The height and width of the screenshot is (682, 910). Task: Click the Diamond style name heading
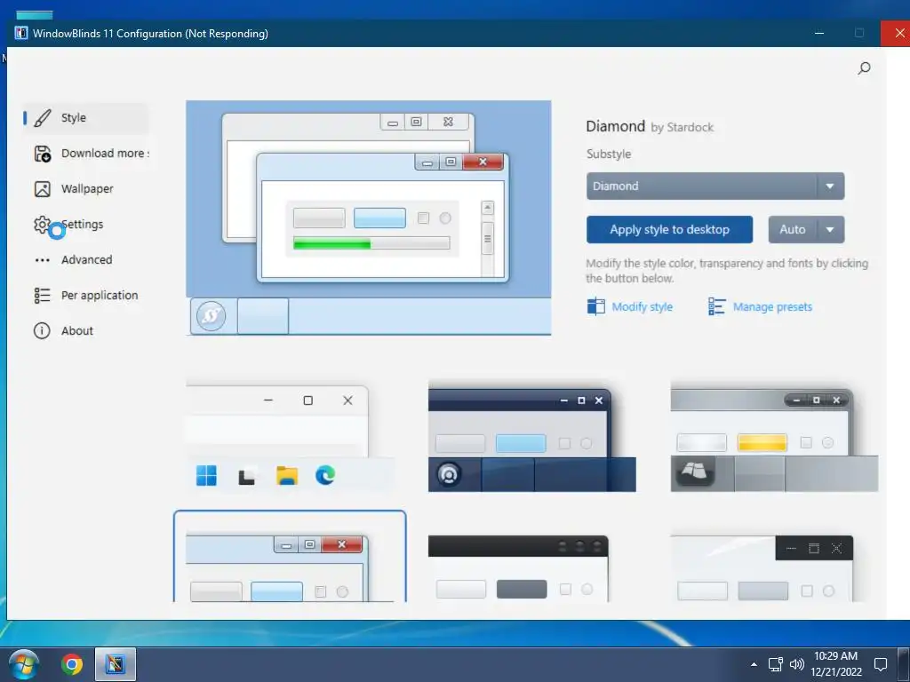615,126
